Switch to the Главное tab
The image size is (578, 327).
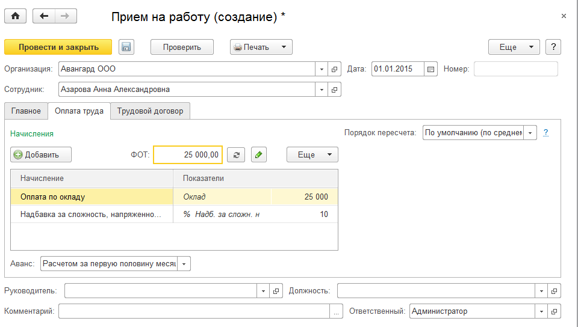pyautogui.click(x=26, y=111)
